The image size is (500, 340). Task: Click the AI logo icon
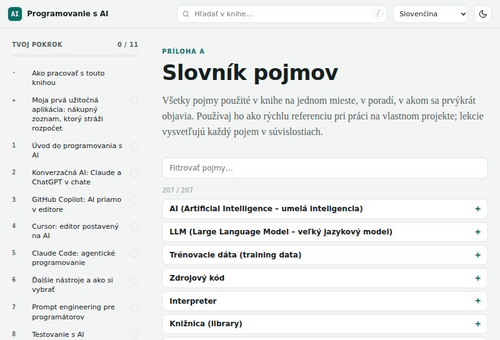(x=15, y=14)
